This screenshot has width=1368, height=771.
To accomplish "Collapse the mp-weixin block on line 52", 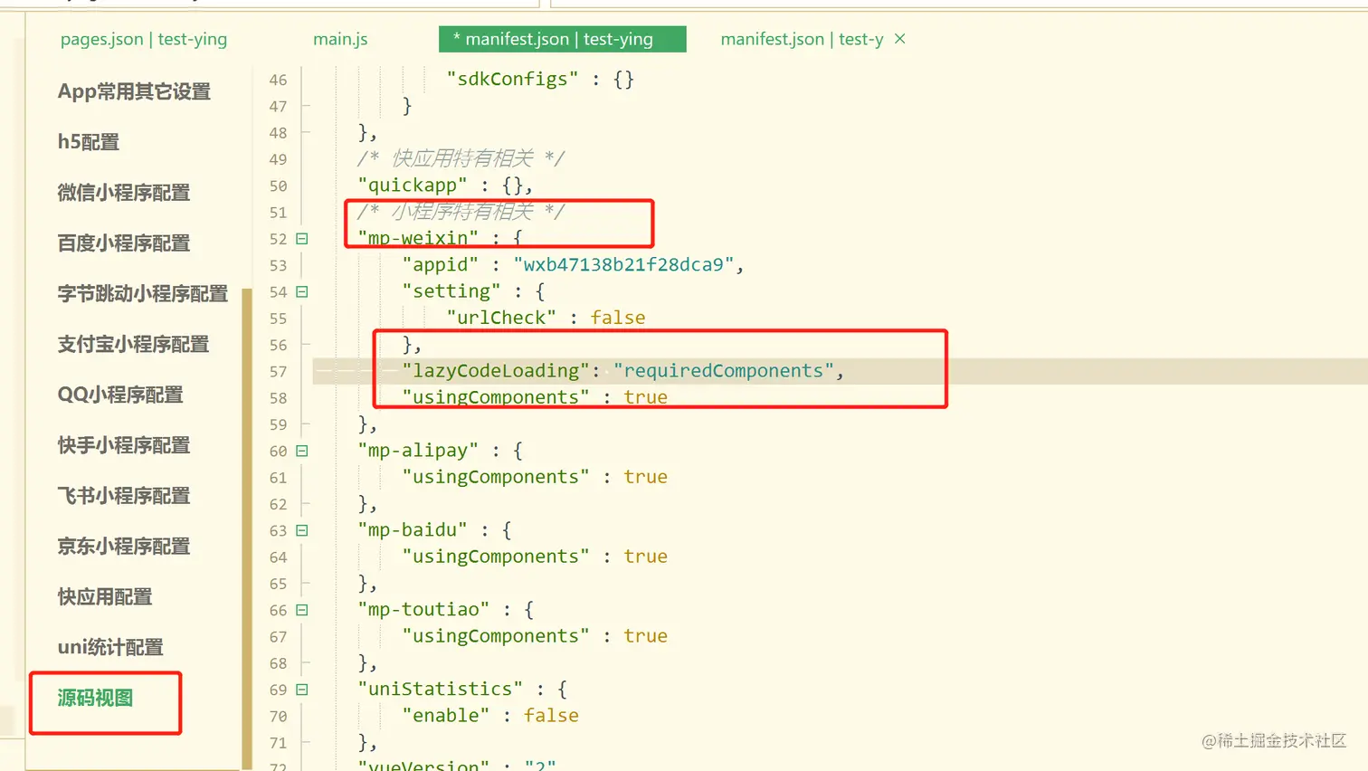I will [302, 239].
